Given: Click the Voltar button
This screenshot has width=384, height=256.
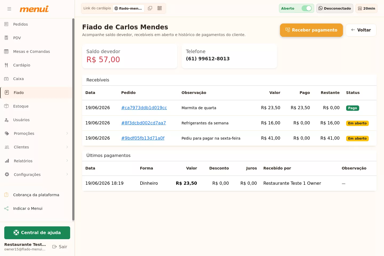Looking at the screenshot, I should click(x=361, y=30).
